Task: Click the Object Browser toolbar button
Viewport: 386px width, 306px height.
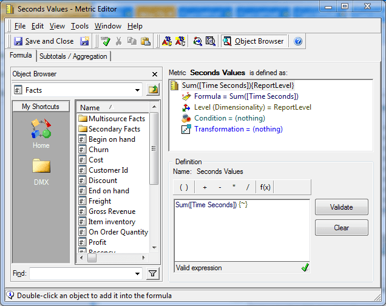Action: (x=253, y=41)
